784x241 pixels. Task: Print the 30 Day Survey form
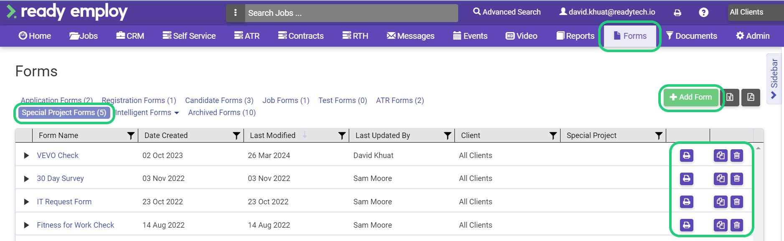[686, 178]
